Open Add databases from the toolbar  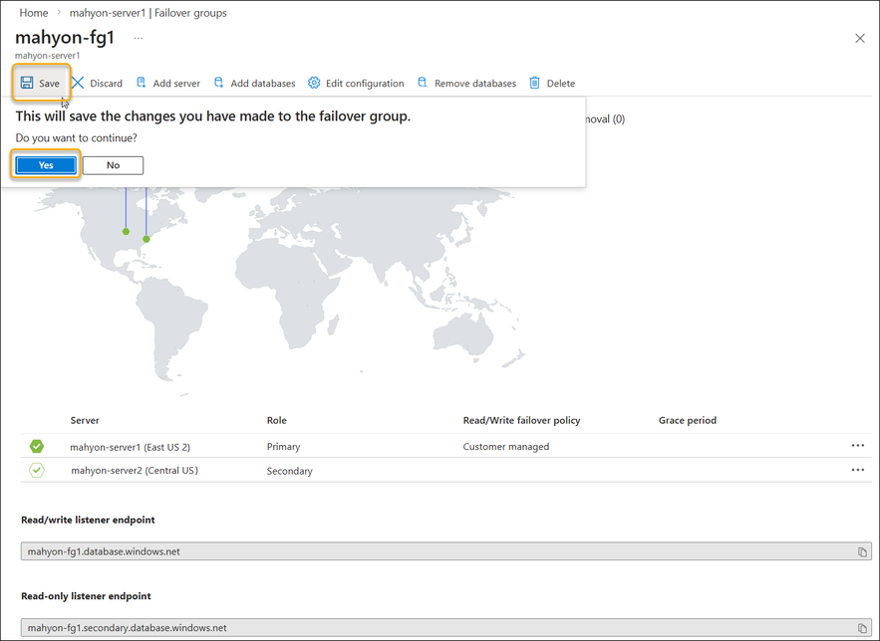point(254,83)
